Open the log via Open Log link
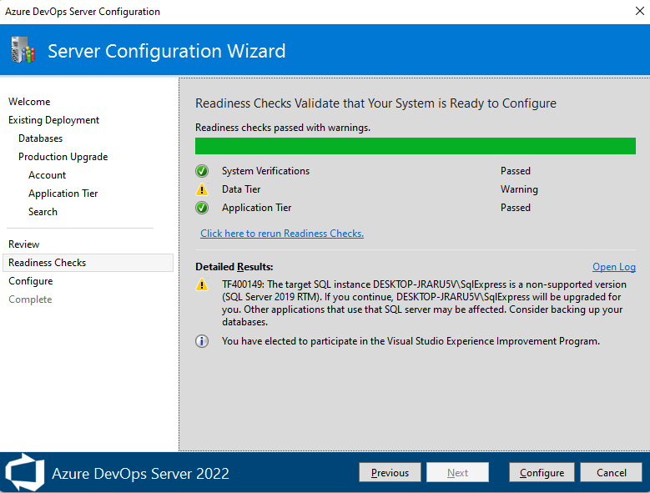The height and width of the screenshot is (493, 650). [614, 267]
